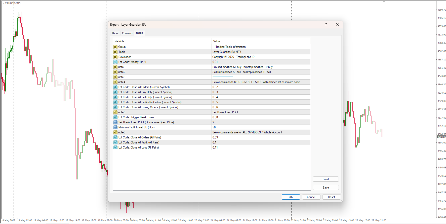Select the Minimum Profit value 50
The width and height of the screenshot is (446, 224).
261,127
